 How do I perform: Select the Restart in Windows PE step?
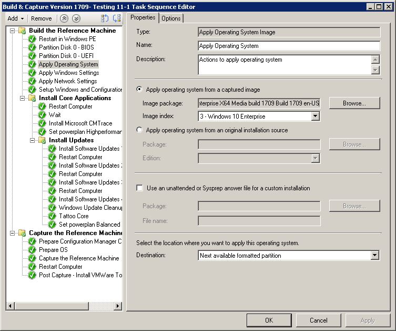(67, 39)
